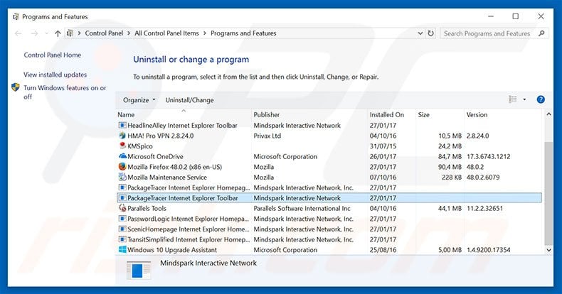Click the ScenicHomepage entry icon
The height and width of the screenshot is (294, 562).
[122, 229]
